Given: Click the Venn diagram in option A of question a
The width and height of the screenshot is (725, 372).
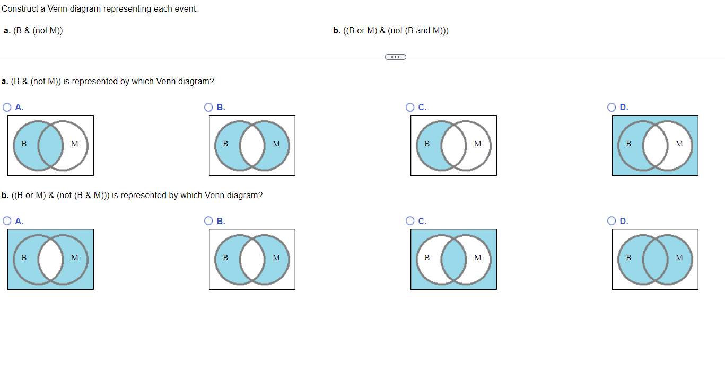Looking at the screenshot, I should [50, 145].
